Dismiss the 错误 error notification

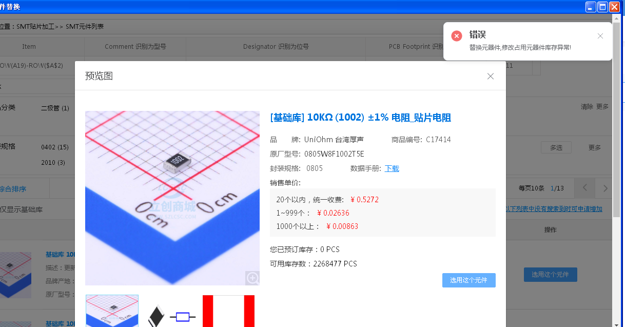[x=600, y=36]
